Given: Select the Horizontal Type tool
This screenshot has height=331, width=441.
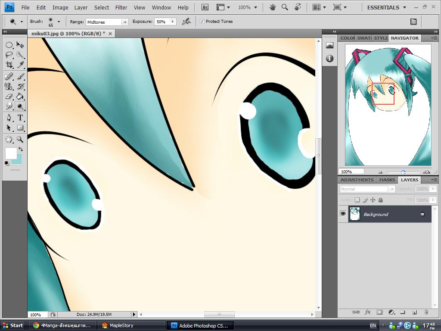Looking at the screenshot, I should tap(20, 118).
